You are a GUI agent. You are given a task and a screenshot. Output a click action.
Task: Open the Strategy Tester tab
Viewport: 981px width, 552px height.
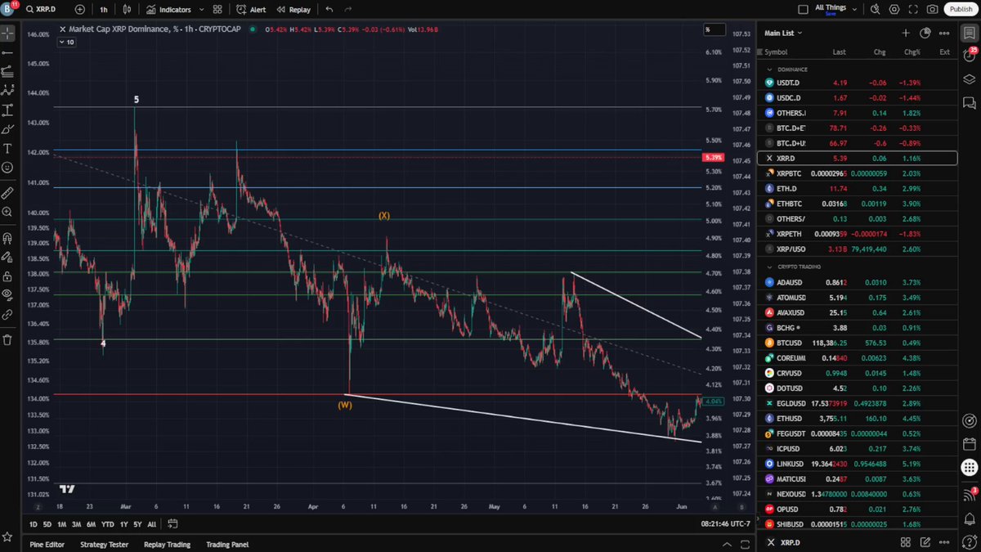click(x=104, y=544)
